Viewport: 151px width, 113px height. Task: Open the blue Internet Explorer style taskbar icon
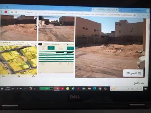click(73, 89)
